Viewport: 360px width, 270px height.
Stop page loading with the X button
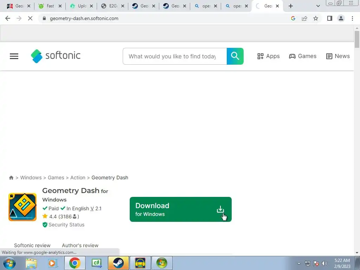click(30, 18)
